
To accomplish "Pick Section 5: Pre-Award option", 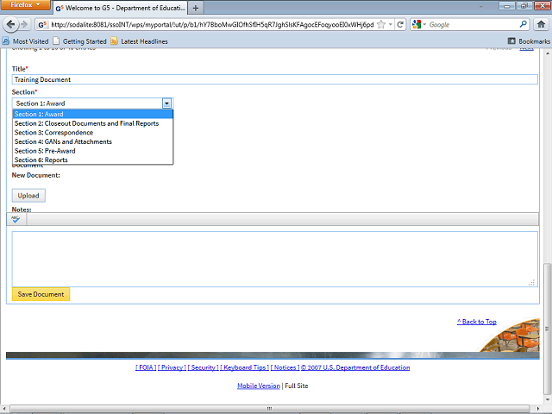I will (93, 151).
